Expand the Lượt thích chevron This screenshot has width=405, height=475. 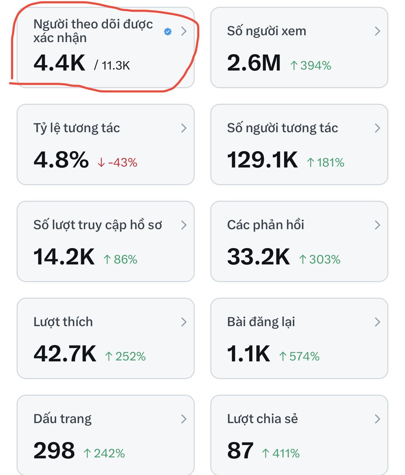(x=184, y=322)
